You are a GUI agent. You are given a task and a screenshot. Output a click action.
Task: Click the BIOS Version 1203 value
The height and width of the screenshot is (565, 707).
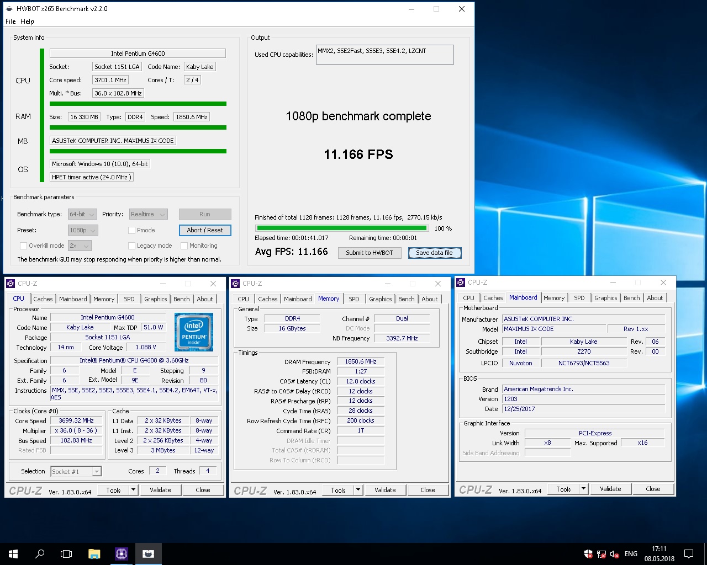[x=583, y=399]
